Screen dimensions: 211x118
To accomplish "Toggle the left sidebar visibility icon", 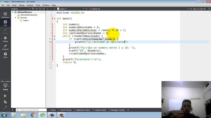I will (x=13, y=110).
